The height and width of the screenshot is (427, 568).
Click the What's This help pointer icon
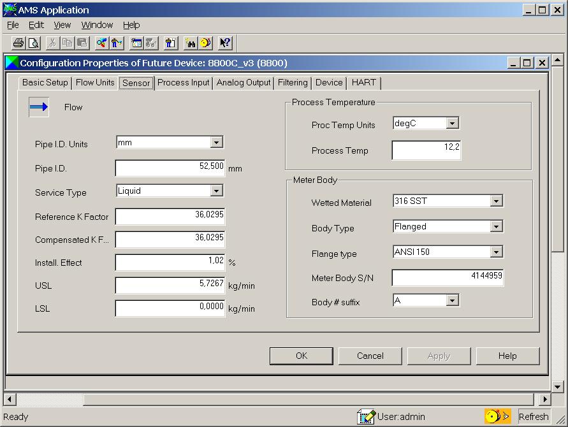(225, 43)
